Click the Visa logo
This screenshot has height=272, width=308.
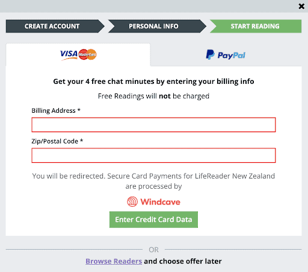click(x=69, y=55)
